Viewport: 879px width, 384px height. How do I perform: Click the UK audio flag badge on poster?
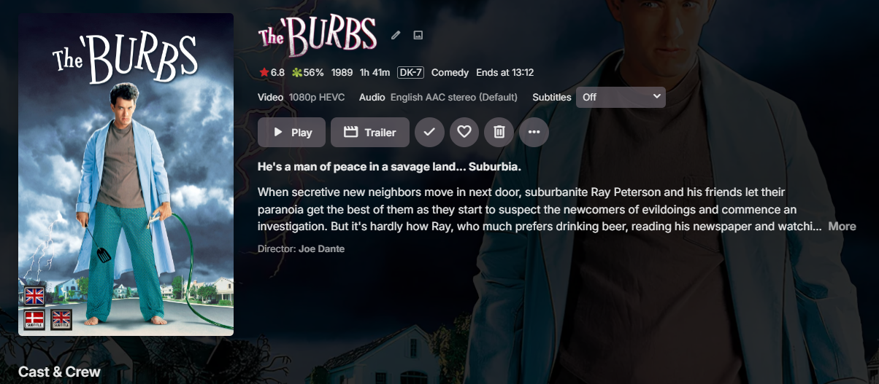pos(34,296)
